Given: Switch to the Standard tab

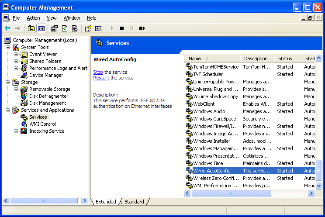Looking at the screenshot, I should pos(134,202).
